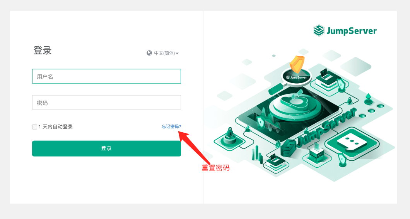Enable the 1 天内自动登录 checkbox
Image resolution: width=410 pixels, height=219 pixels.
click(x=34, y=127)
